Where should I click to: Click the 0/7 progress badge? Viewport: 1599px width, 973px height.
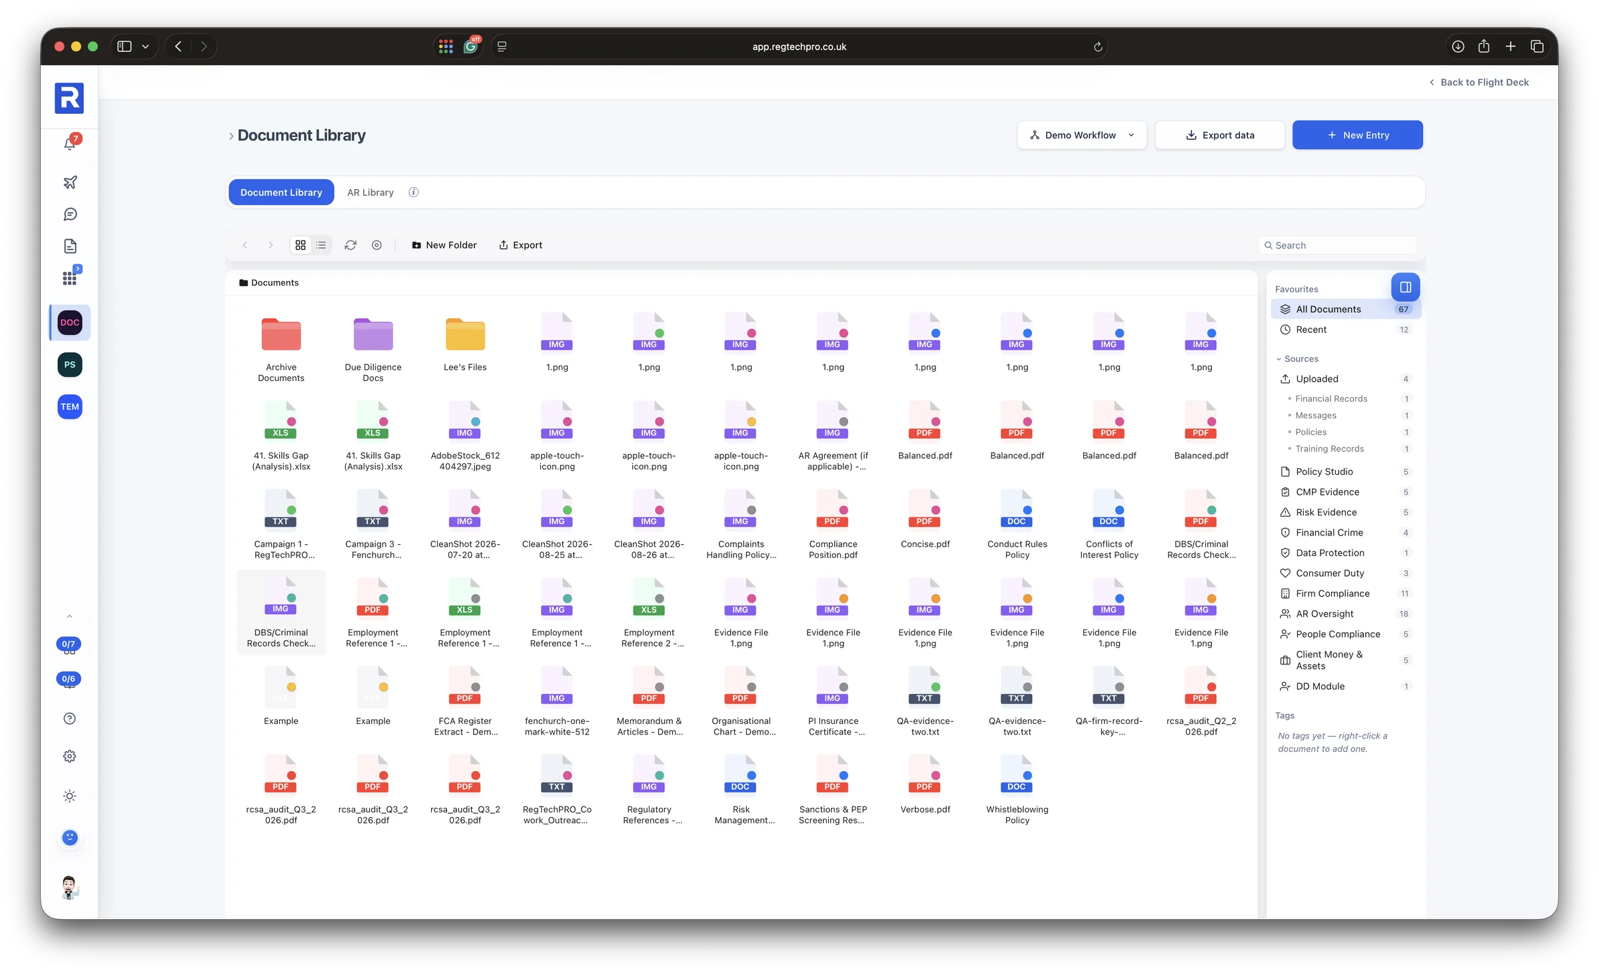[x=69, y=644]
